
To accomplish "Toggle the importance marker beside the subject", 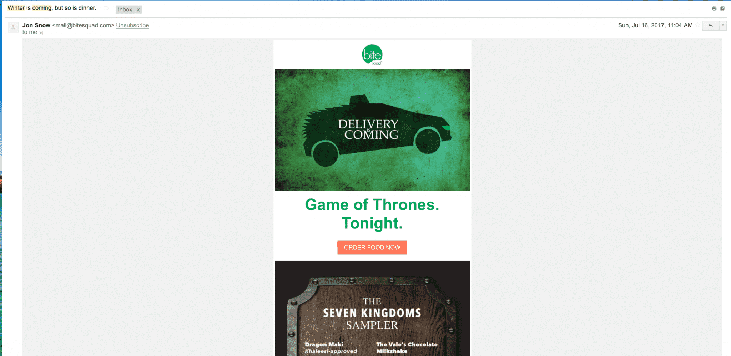I will pyautogui.click(x=106, y=9).
